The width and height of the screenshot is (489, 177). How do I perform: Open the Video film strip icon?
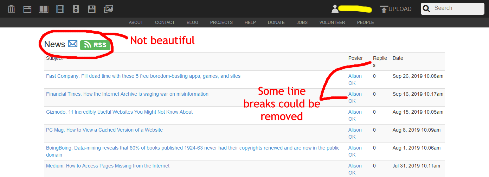pyautogui.click(x=60, y=9)
